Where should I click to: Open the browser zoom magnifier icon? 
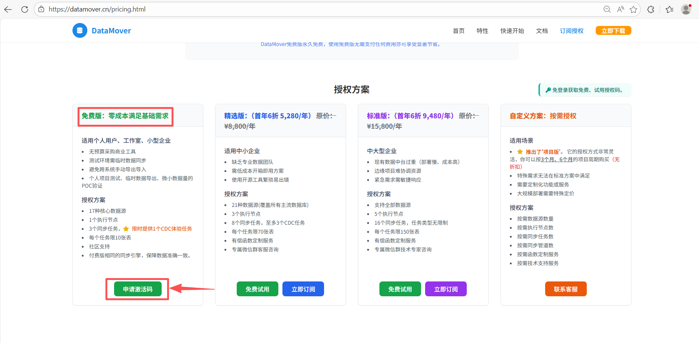(x=607, y=9)
